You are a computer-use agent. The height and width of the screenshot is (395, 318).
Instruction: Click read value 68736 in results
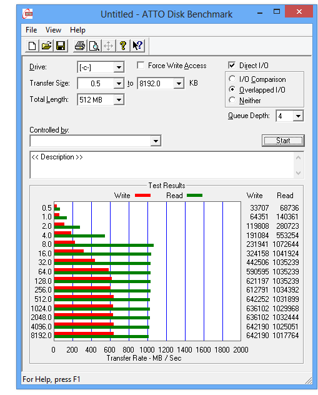pos(289,208)
